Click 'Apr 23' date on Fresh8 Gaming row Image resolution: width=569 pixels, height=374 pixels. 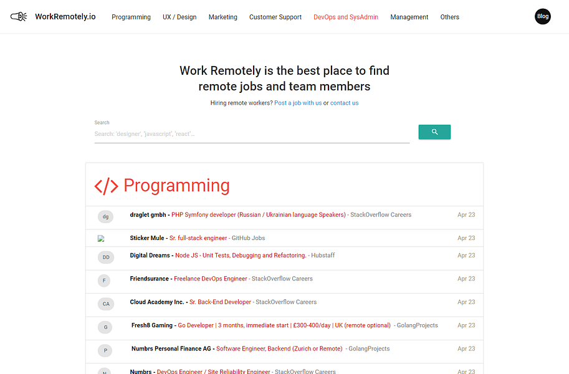coord(466,325)
